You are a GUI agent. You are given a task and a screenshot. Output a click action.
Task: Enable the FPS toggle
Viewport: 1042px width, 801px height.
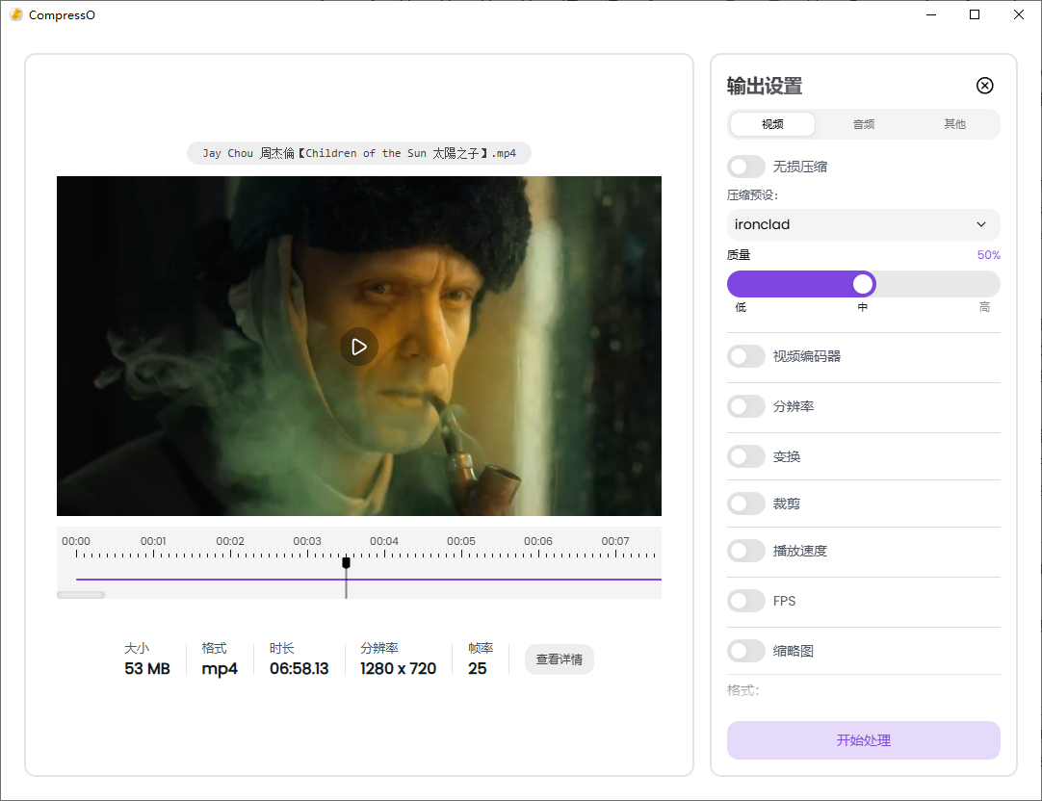point(746,601)
